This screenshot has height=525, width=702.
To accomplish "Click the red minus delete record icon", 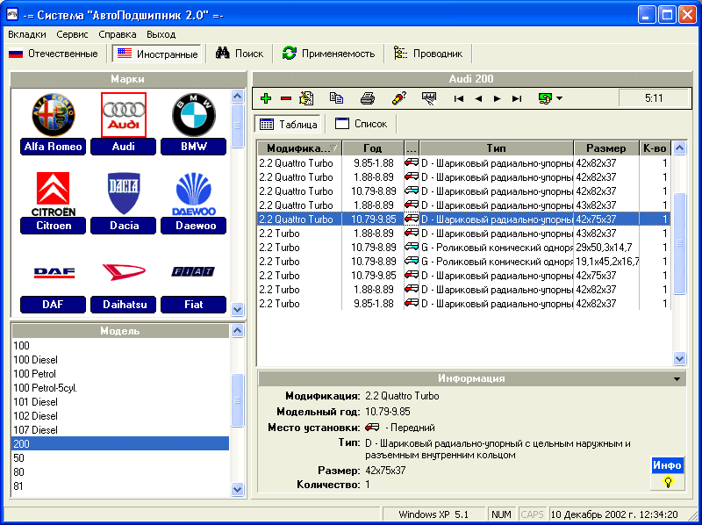I will coord(285,98).
